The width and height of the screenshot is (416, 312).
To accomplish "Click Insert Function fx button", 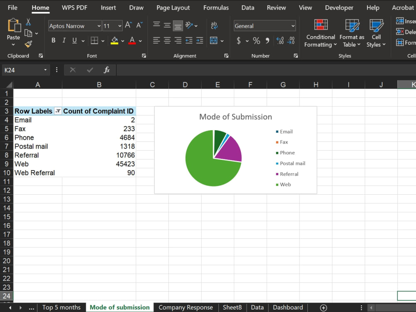I will [x=106, y=70].
